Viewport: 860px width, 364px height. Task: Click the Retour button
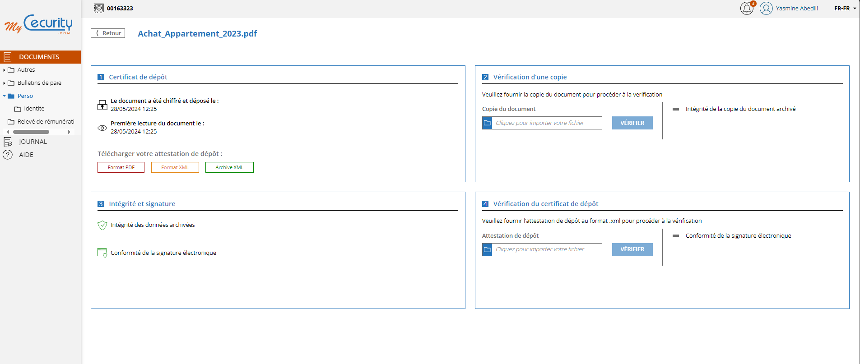point(108,33)
